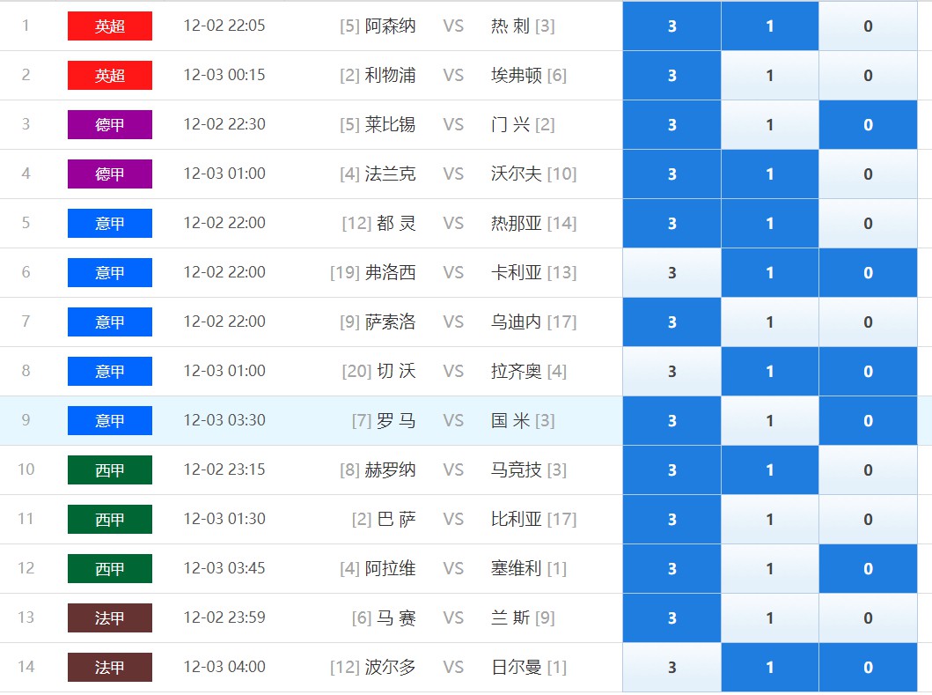This screenshot has width=932, height=695.
Task: View team 国米 details
Action: [510, 421]
